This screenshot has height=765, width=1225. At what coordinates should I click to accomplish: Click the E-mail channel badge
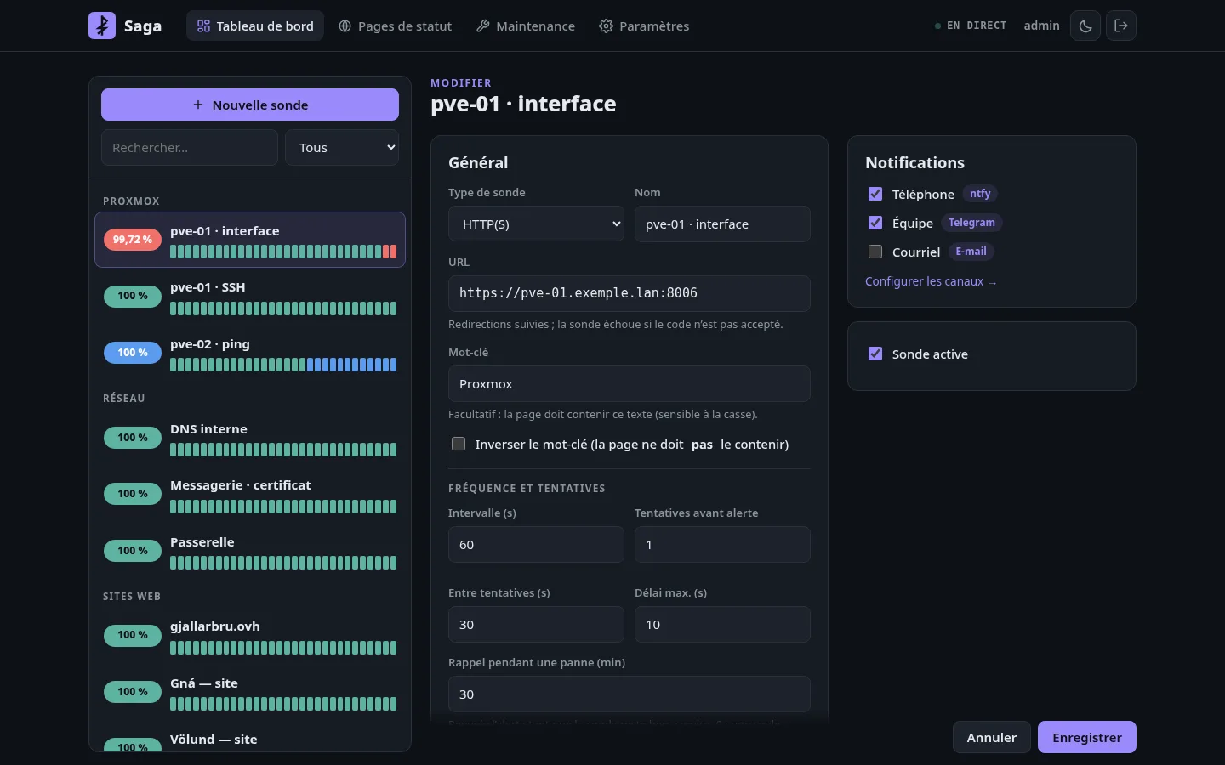coord(971,252)
